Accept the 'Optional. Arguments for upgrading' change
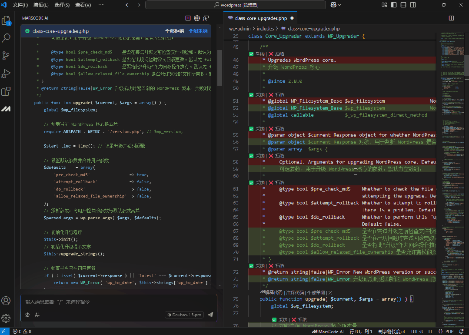The image size is (469, 335). point(257,156)
